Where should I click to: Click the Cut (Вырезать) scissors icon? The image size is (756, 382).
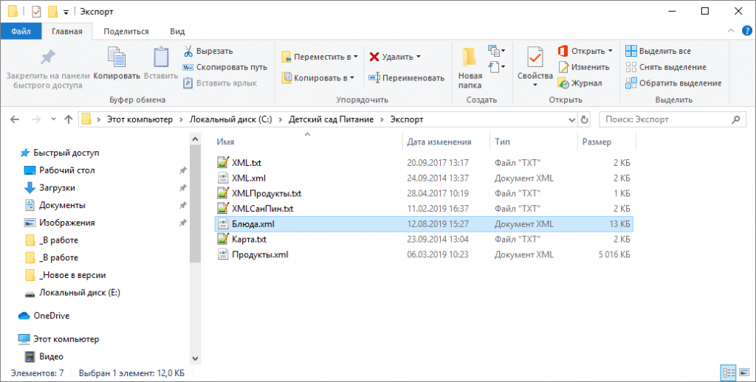(x=188, y=51)
